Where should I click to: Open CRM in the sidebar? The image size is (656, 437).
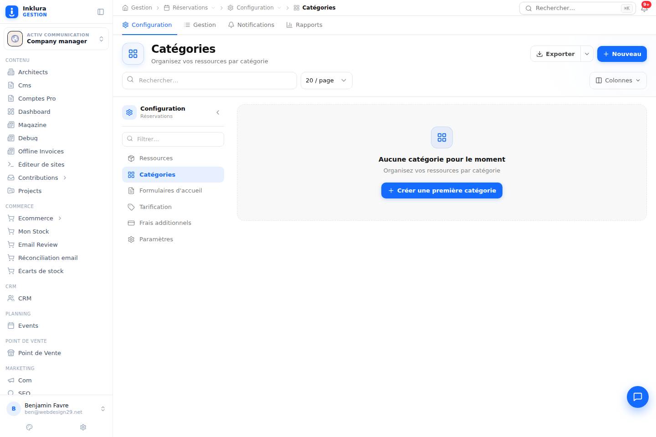click(x=56, y=298)
